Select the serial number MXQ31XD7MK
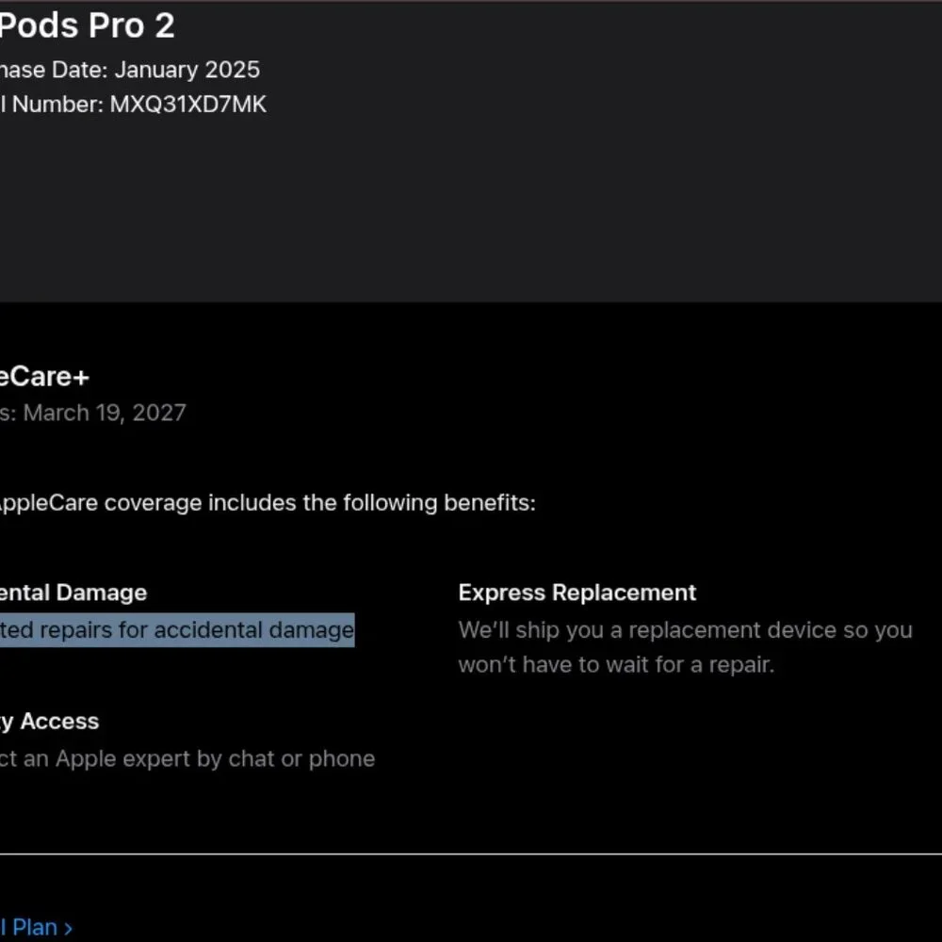Image resolution: width=942 pixels, height=942 pixels. click(x=188, y=105)
